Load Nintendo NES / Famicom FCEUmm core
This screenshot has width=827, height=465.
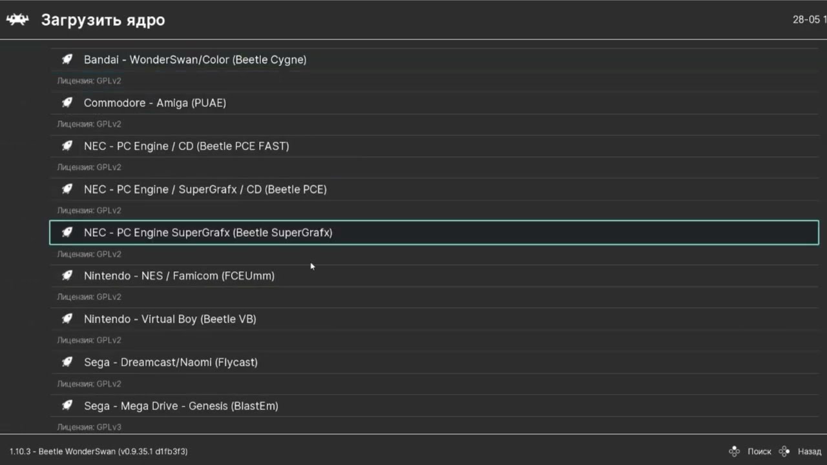point(179,276)
